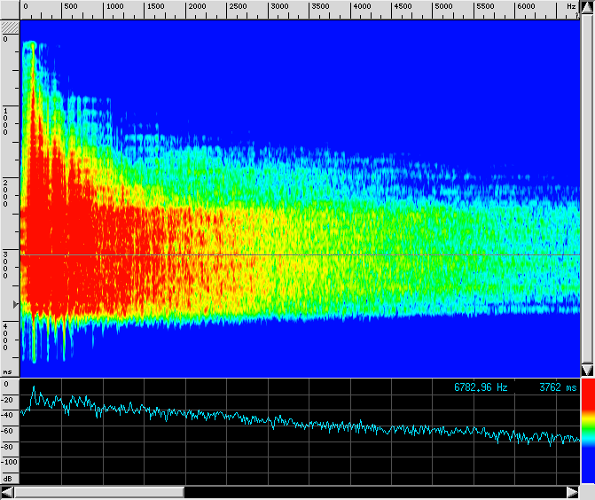Viewport: 595px width, 500px height.
Task: Click the left arrow of the horizontal scrollbar
Action: (x=7, y=492)
